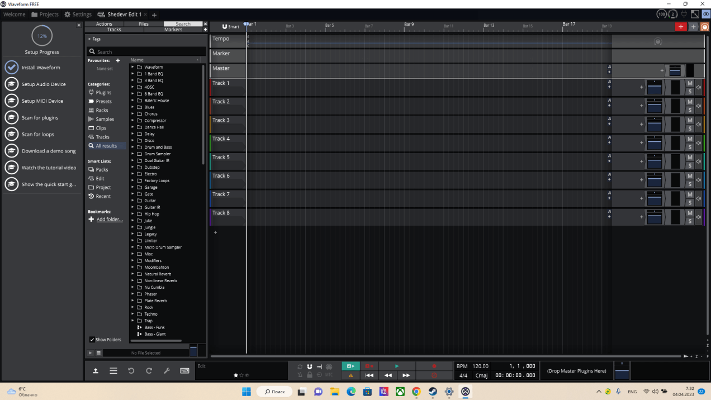Mute Track 2 with its M button

pos(690,102)
